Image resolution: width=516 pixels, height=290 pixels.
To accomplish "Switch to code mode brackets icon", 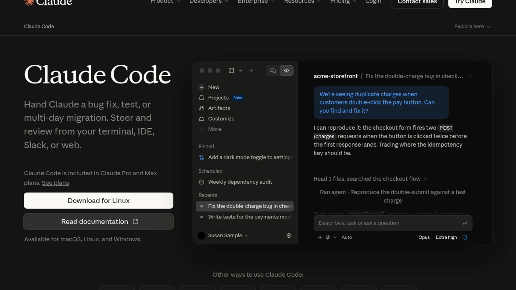I will (x=286, y=70).
